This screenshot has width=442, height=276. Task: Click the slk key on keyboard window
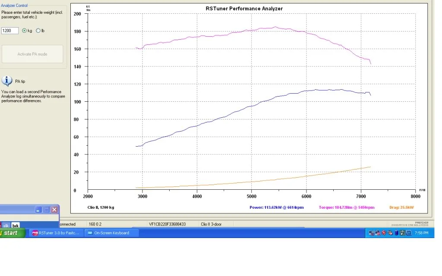pos(6,226)
